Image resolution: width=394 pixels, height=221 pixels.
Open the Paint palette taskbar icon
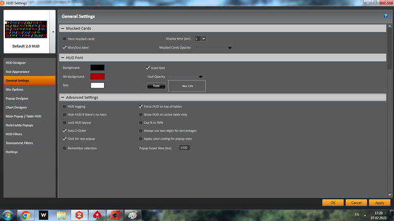[133, 215]
